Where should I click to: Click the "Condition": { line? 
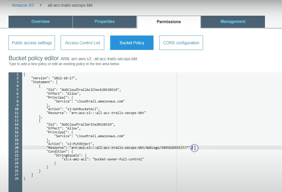pyautogui.click(x=60, y=151)
